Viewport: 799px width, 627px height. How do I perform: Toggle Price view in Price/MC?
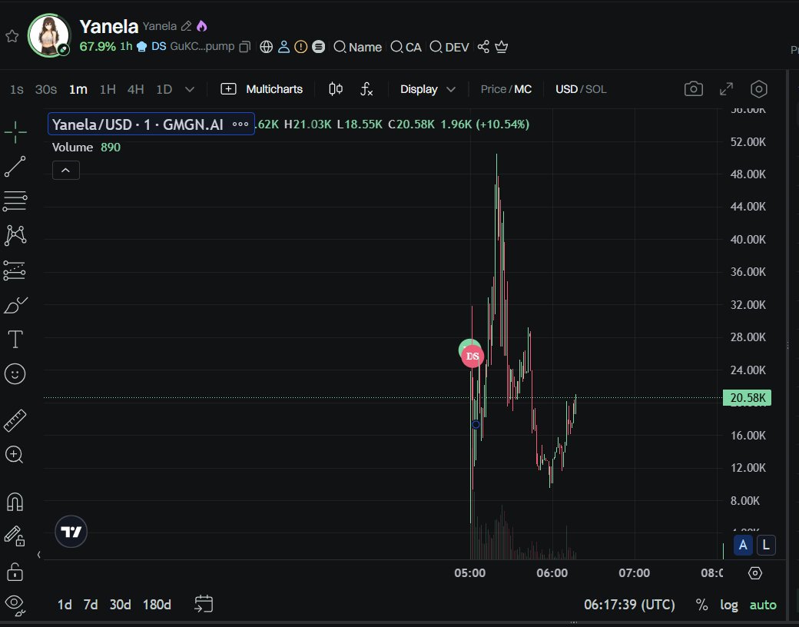[x=493, y=89]
